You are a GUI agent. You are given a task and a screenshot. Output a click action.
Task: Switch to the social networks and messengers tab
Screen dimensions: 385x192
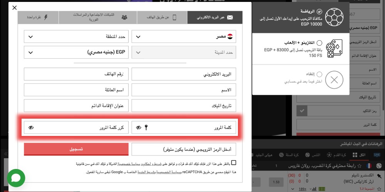coord(97,17)
